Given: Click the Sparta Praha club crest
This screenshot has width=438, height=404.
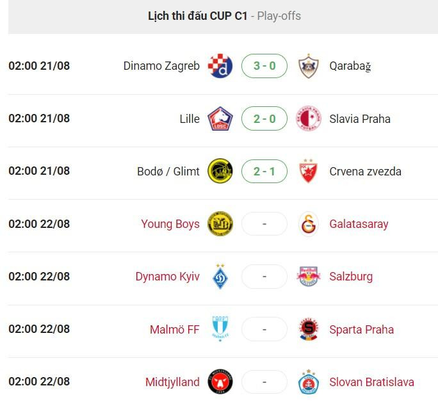Looking at the screenshot, I should pos(309,329).
